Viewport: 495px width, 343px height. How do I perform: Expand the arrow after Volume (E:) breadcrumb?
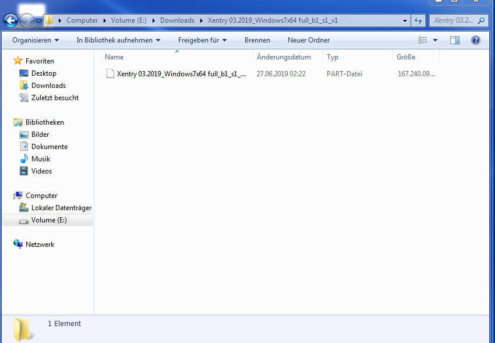click(x=153, y=21)
